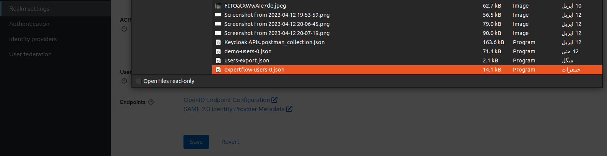Click the Revert button
The width and height of the screenshot is (607, 156).
point(230,142)
